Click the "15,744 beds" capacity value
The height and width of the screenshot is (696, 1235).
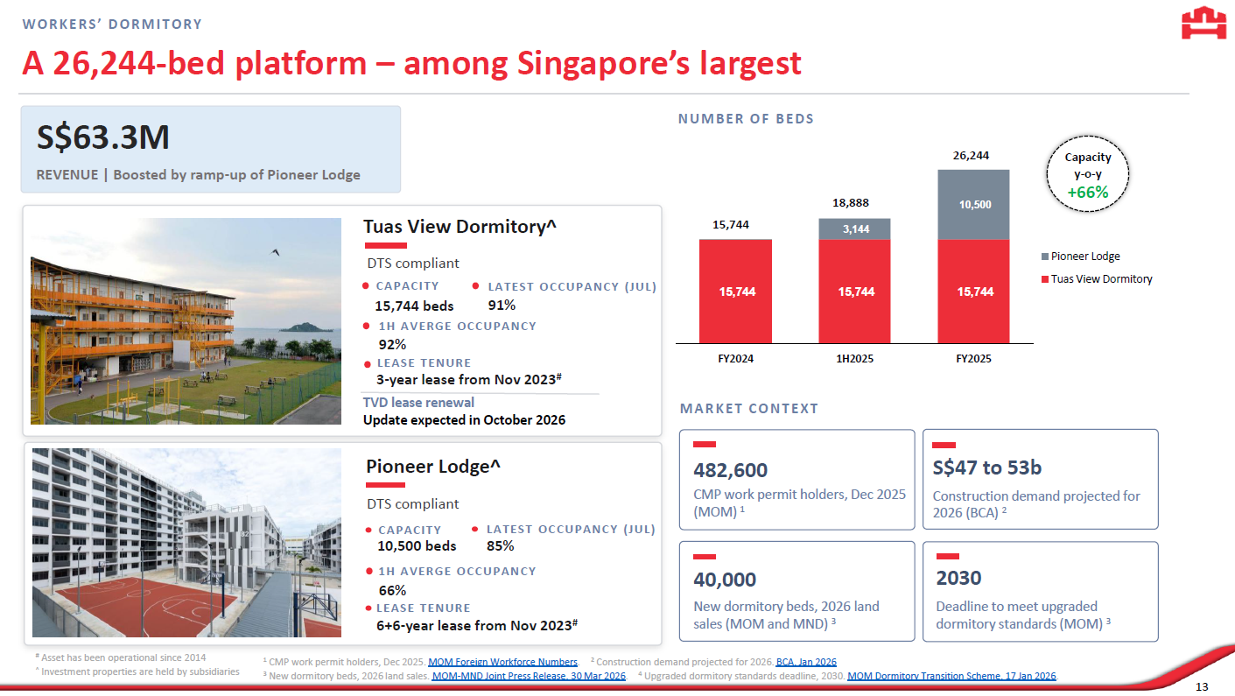pos(414,306)
